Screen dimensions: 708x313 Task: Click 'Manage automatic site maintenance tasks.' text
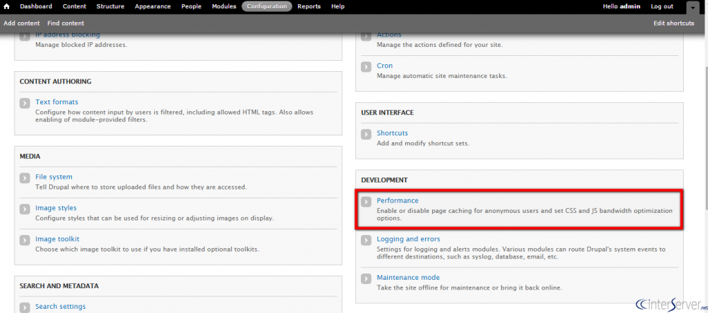click(x=442, y=76)
